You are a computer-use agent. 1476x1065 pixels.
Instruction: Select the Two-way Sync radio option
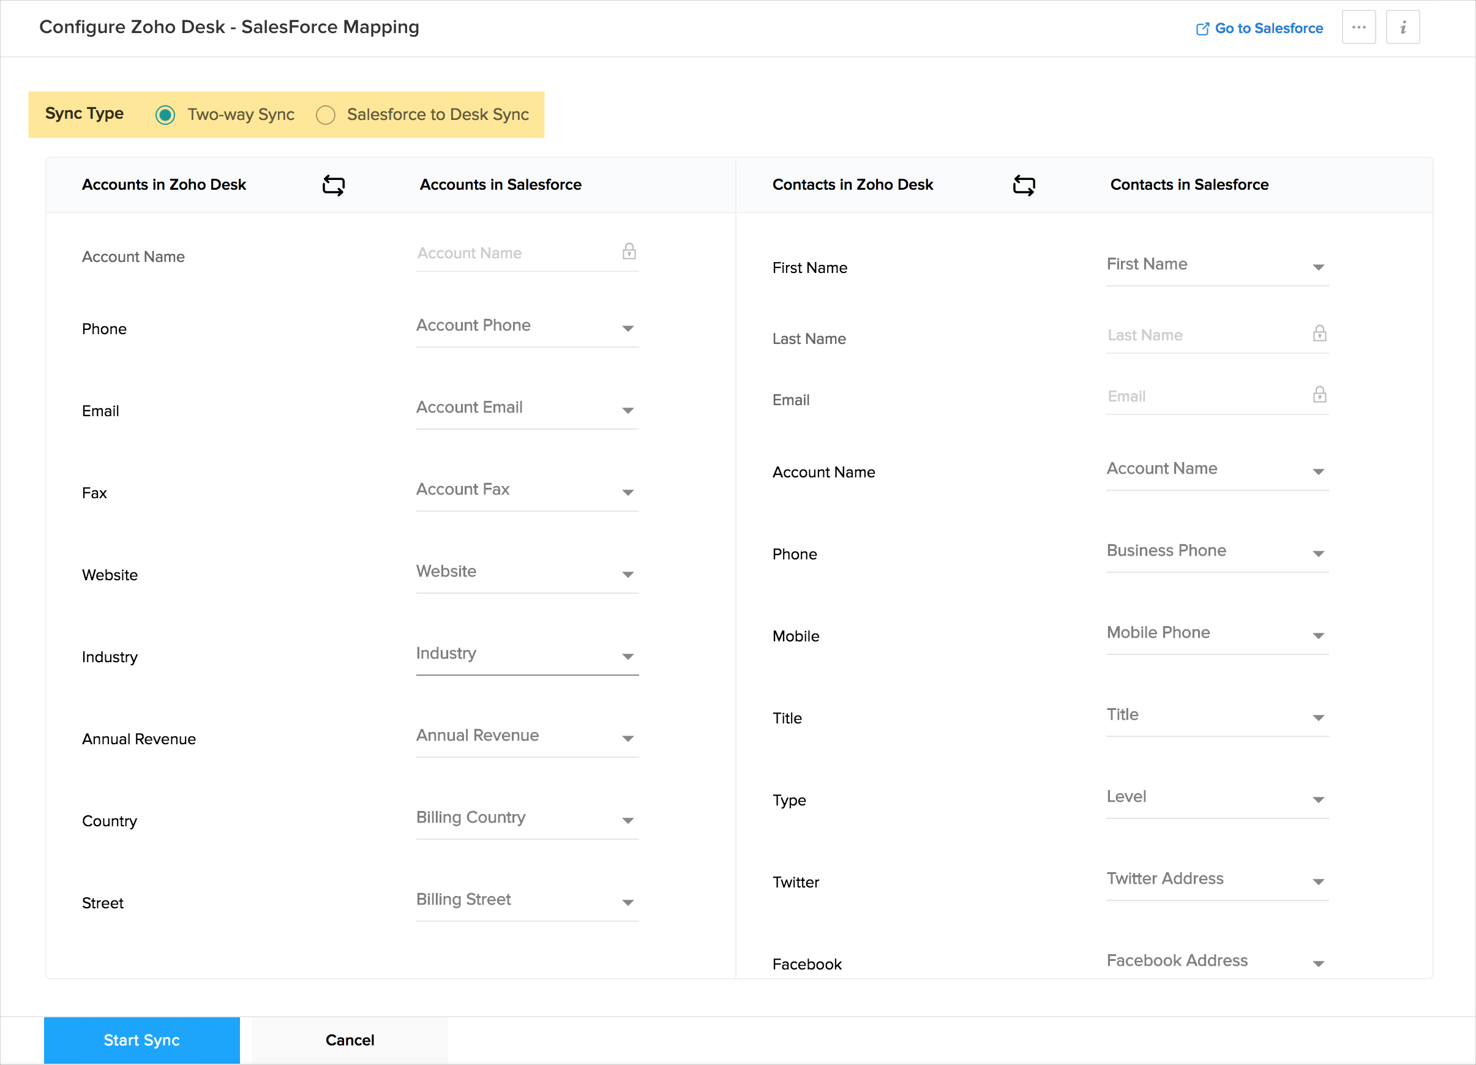click(x=165, y=115)
